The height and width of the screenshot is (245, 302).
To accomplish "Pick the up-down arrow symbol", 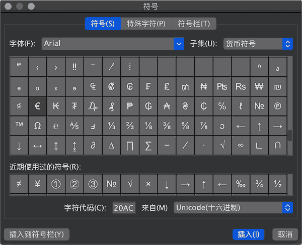I will click(x=56, y=146).
